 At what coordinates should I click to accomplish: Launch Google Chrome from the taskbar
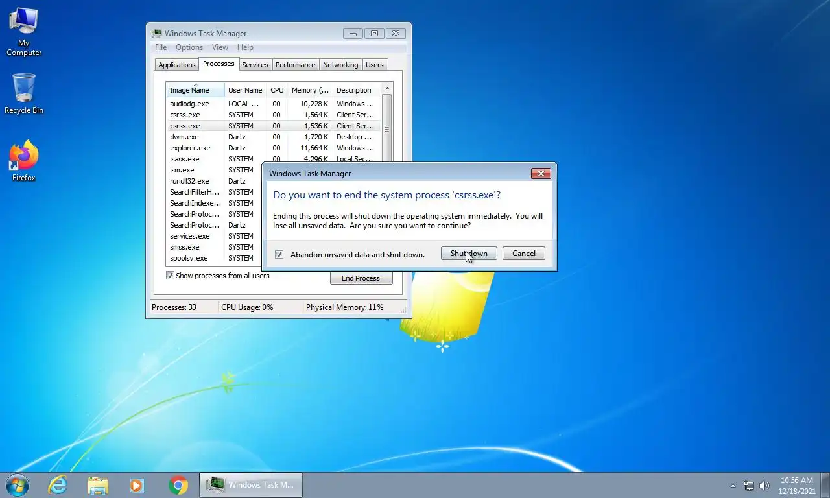click(x=178, y=485)
